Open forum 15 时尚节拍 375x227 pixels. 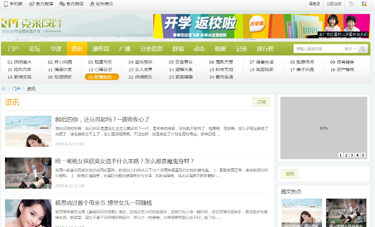[221, 70]
